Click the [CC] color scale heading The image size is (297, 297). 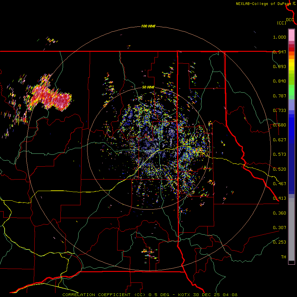[x=281, y=23]
